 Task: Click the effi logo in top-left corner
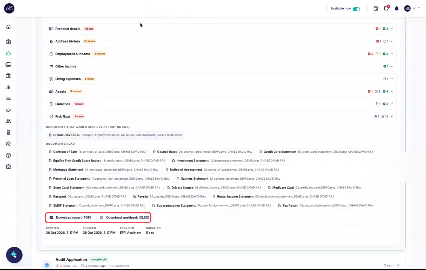(9, 8)
